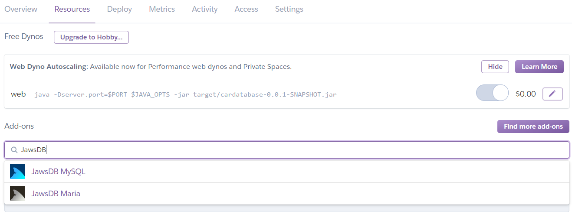Click the Upgrade to Hobby button
The image size is (572, 214).
[91, 37]
